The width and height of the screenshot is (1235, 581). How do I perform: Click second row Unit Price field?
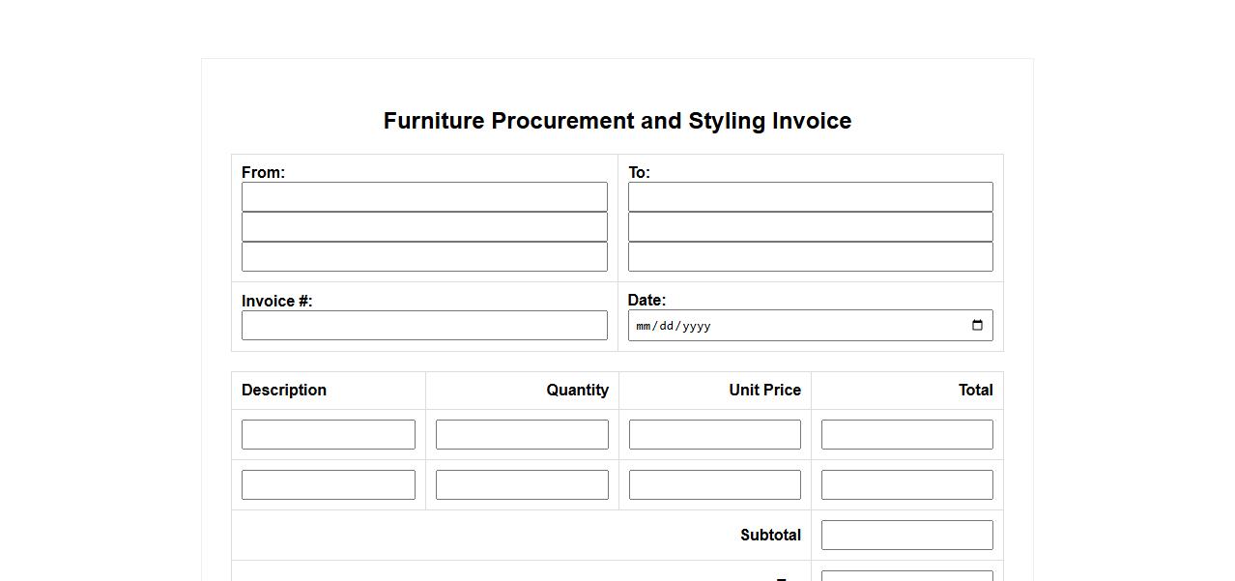[714, 485]
